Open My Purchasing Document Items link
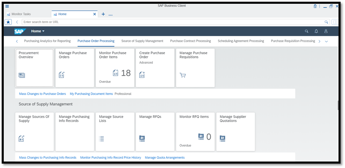This screenshot has width=345, height=168. click(x=91, y=94)
